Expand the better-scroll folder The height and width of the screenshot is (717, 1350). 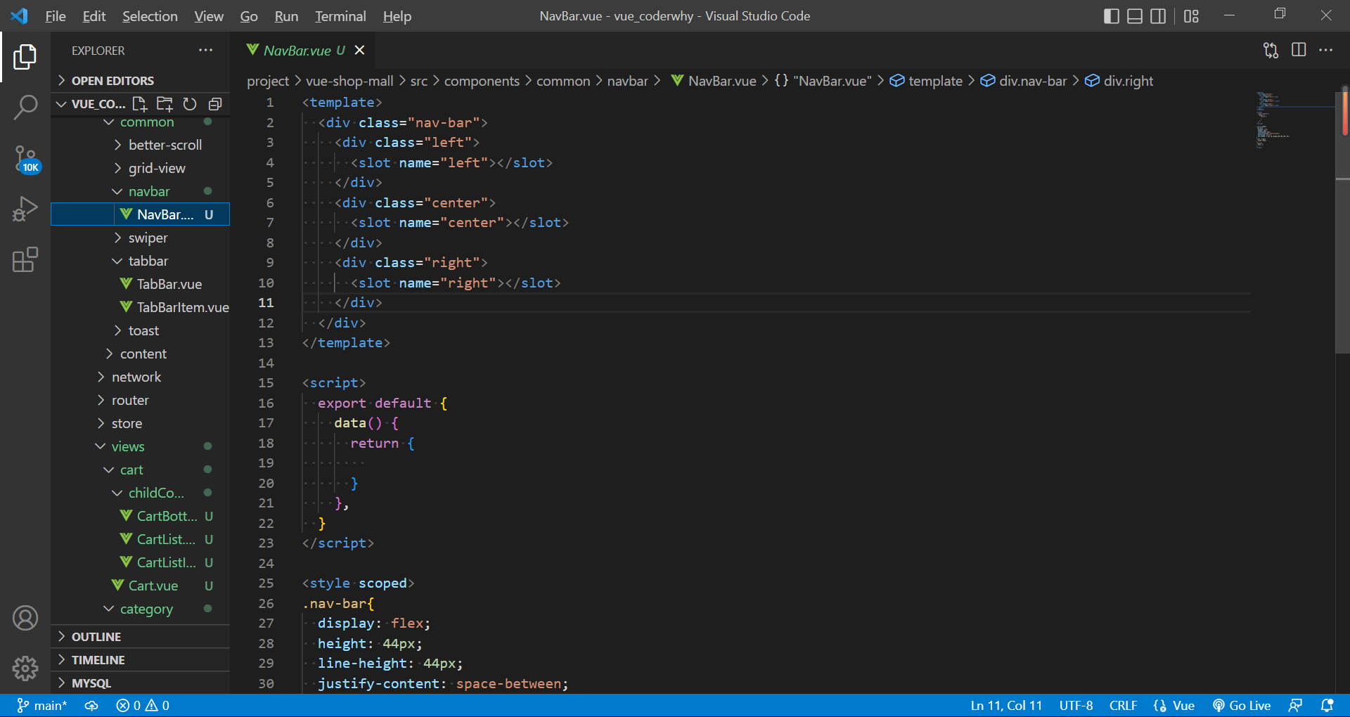(141, 145)
